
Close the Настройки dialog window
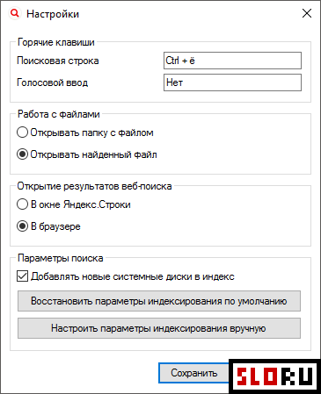(307, 13)
